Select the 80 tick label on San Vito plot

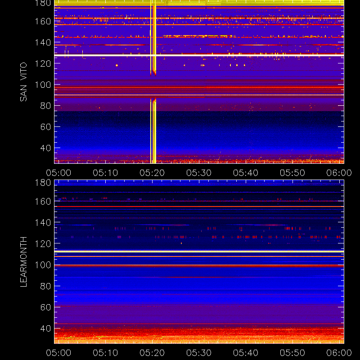45,106
